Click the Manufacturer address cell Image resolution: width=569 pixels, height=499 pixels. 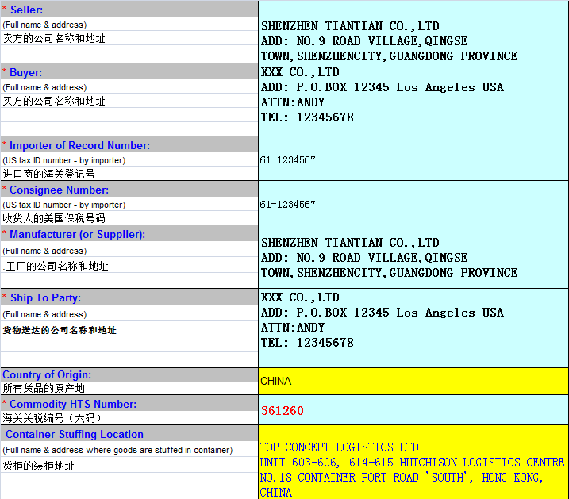413,257
